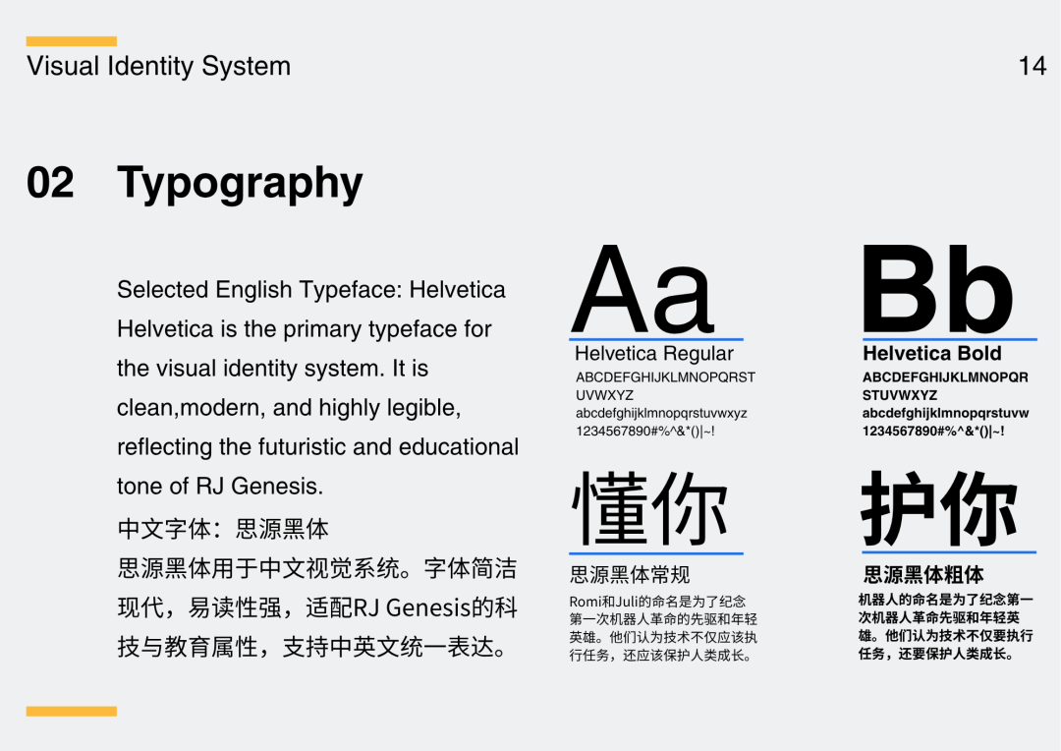Screen dimensions: 1061x751
Task: Click the large bold 护你 character sample
Action: pos(938,508)
